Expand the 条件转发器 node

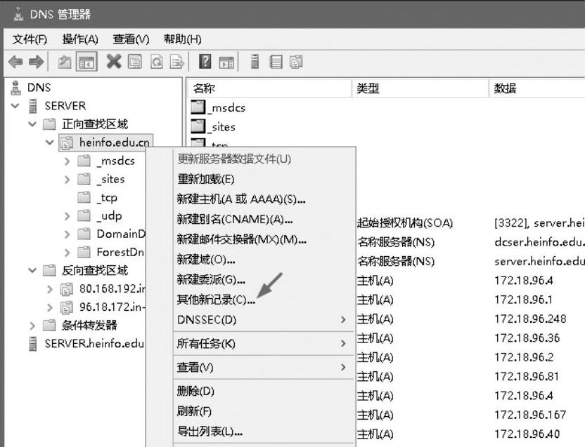[32, 326]
